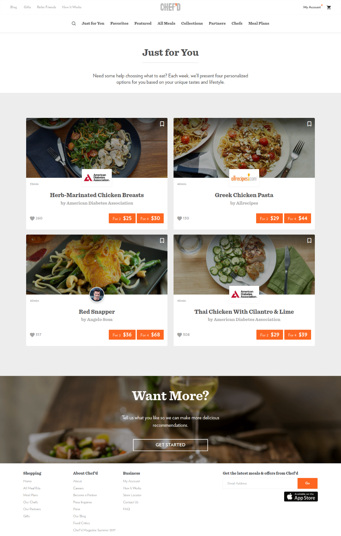Click Angelo Sosa chef avatar

coord(97,295)
